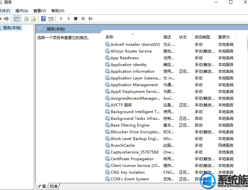Image resolution: width=248 pixels, height=190 pixels.
Task: Sort by the 状态 column header
Action: (183, 37)
